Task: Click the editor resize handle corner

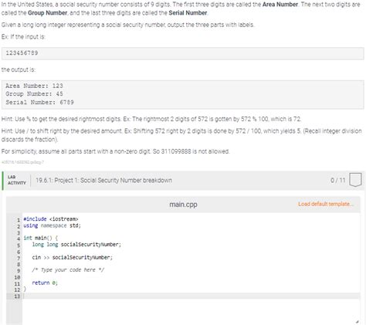Action: point(357,322)
